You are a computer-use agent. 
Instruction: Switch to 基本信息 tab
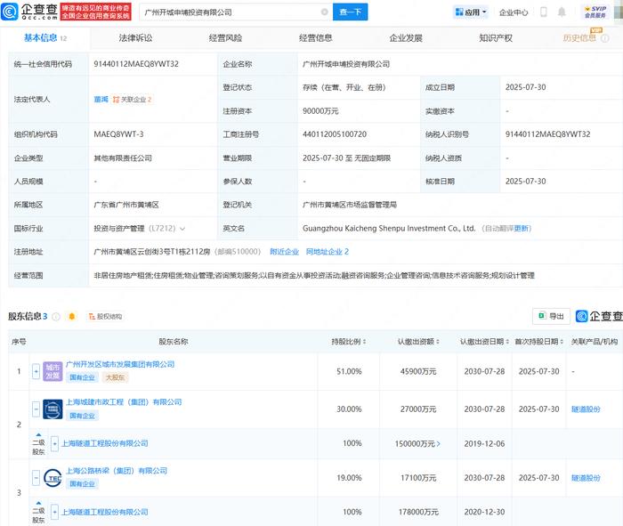tap(44, 38)
